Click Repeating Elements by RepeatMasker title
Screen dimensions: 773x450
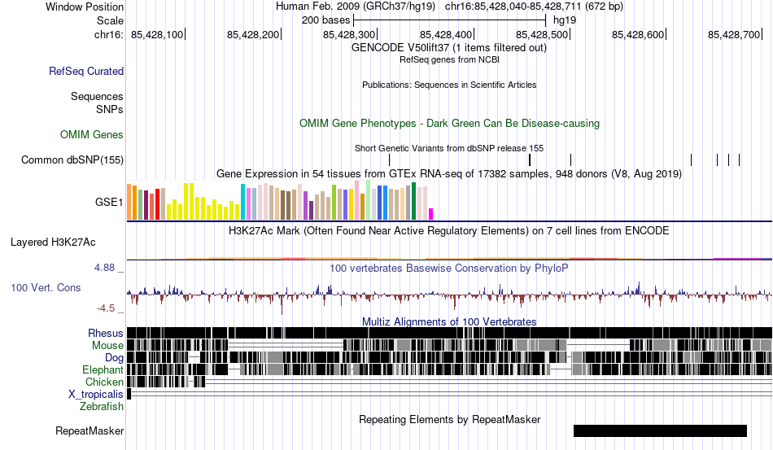[449, 419]
